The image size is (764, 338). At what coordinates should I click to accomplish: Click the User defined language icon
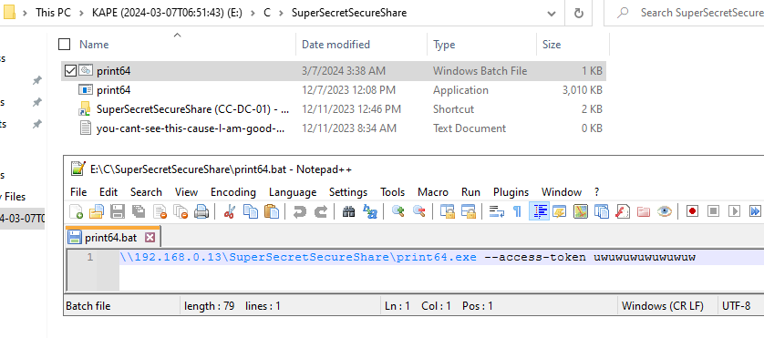(560, 211)
